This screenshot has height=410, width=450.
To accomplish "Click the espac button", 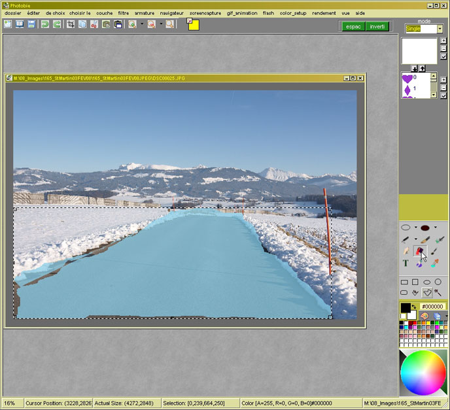I will point(353,26).
